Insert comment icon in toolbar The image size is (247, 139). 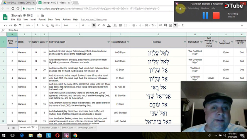pyautogui.click(x=166, y=25)
